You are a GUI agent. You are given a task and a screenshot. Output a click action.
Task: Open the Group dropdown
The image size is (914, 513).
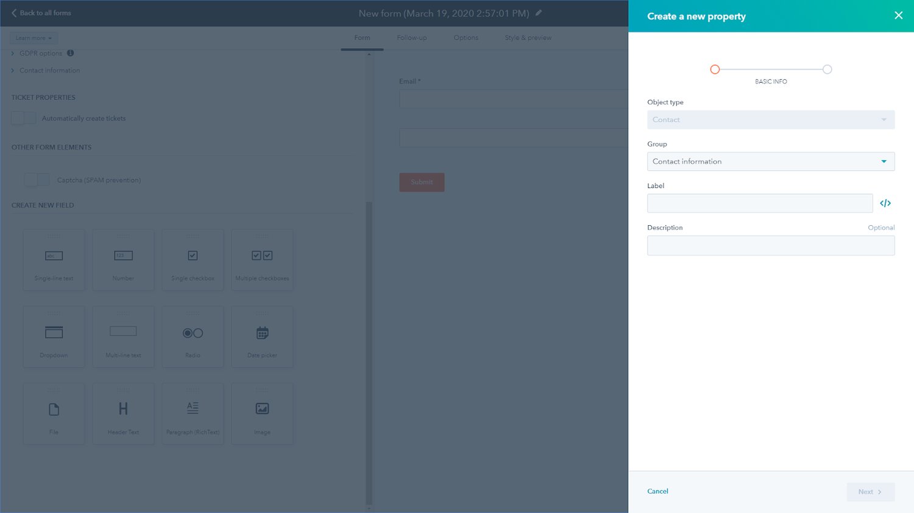click(x=770, y=161)
